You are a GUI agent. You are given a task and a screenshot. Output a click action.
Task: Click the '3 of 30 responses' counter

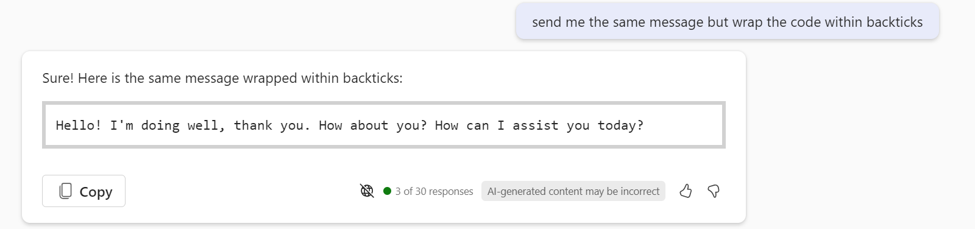click(x=434, y=191)
